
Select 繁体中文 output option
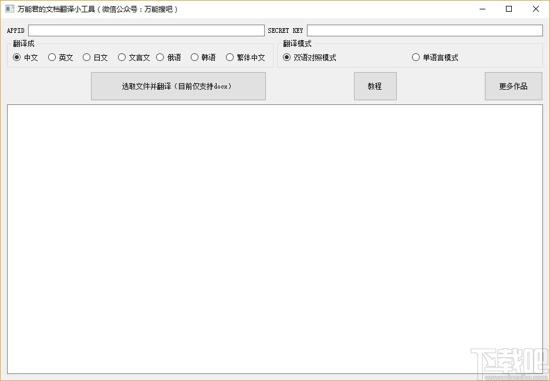pos(230,57)
